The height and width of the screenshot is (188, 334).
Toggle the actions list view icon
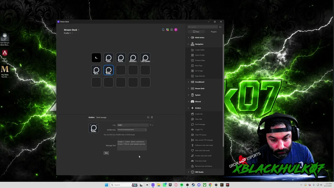[220, 27]
